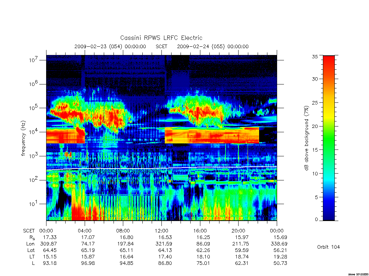
Task: Click the L value 93.18
Action: click(50, 263)
